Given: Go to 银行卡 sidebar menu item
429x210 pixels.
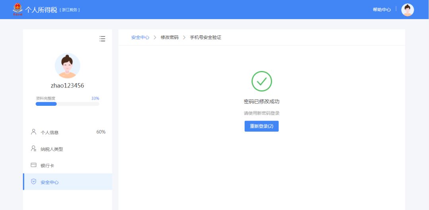Looking at the screenshot, I should pyautogui.click(x=47, y=165).
